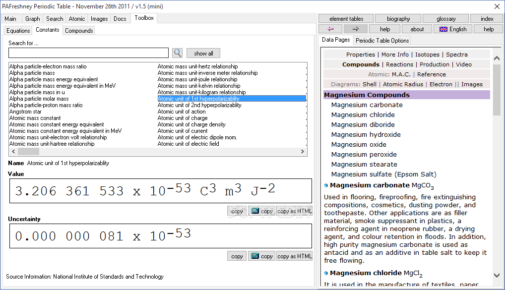505x290 pixels.
Task: Switch to the Compounds sub-tab
Action: (x=79, y=31)
